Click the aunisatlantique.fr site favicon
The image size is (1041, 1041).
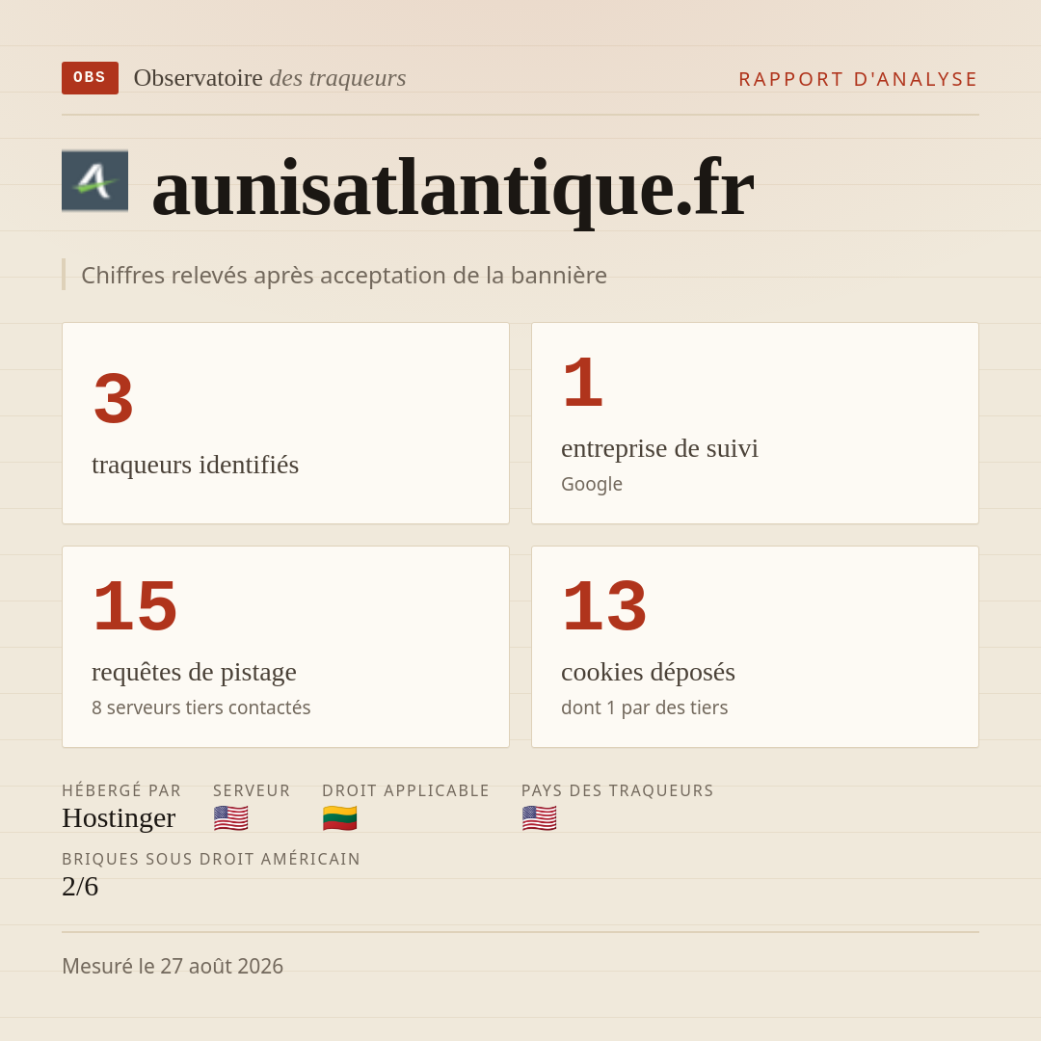pos(94,181)
